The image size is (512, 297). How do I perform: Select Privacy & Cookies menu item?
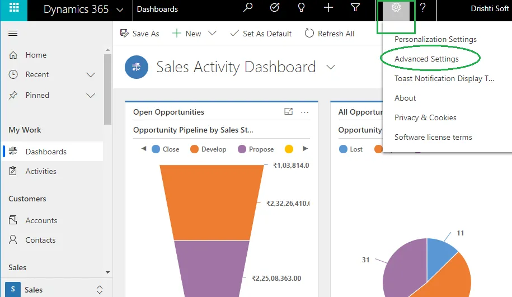(x=425, y=118)
